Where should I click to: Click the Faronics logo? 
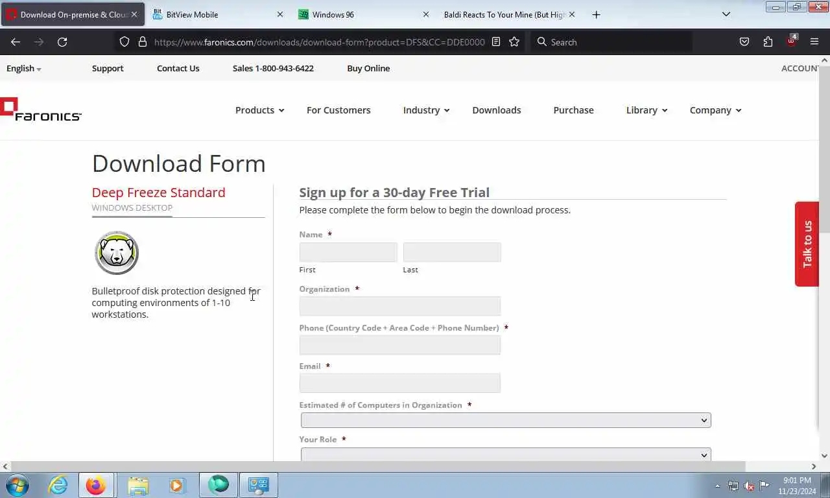[x=41, y=109]
